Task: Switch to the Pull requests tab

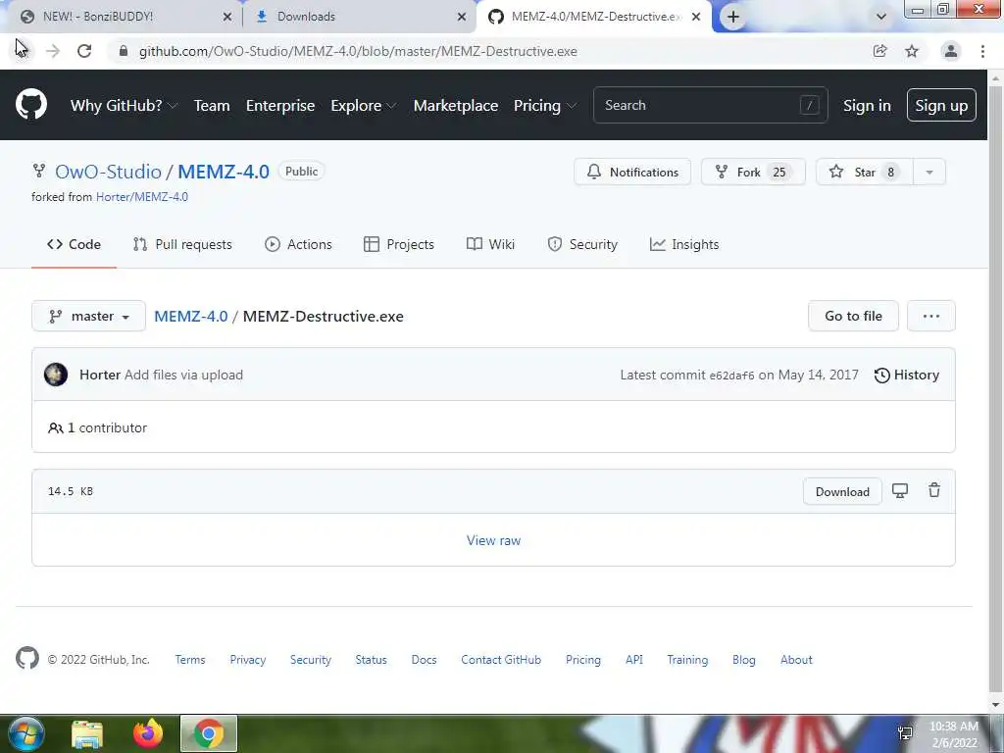Action: pos(182,244)
